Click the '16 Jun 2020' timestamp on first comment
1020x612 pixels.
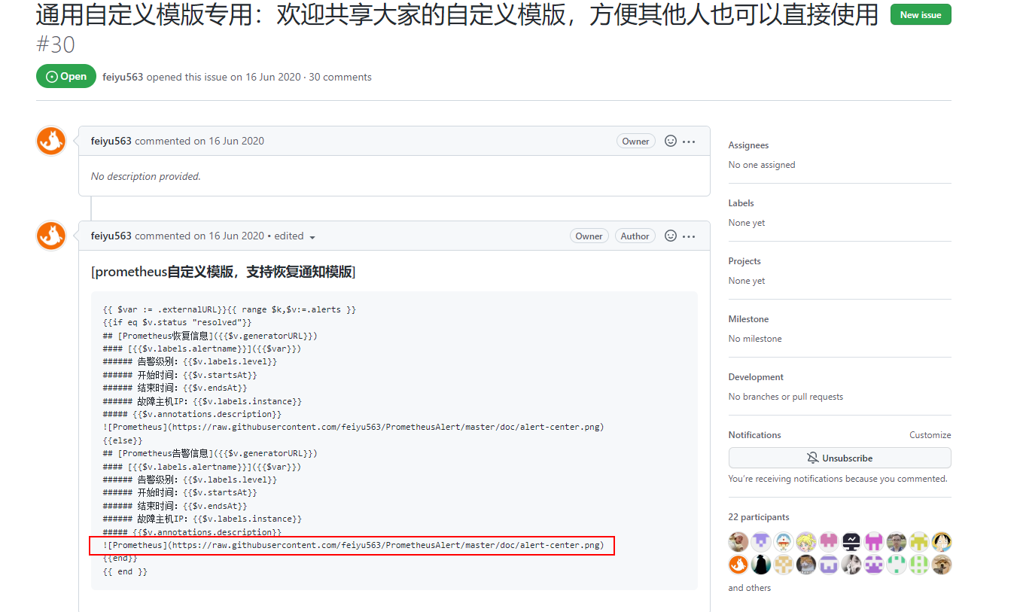[x=237, y=141]
